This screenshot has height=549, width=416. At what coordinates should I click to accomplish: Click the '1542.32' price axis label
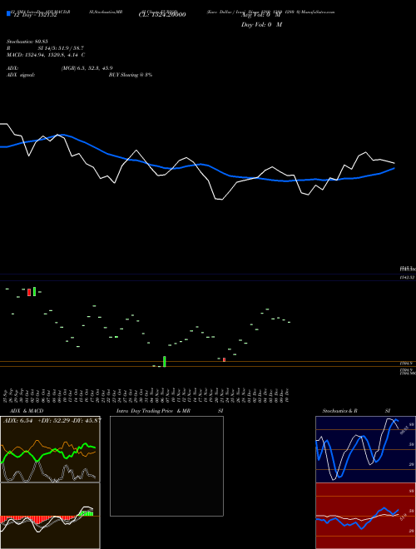point(408,277)
